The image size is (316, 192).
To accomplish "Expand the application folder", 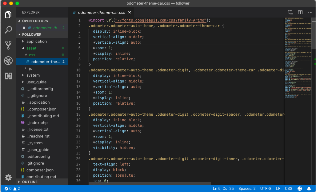I will [x=42, y=41].
